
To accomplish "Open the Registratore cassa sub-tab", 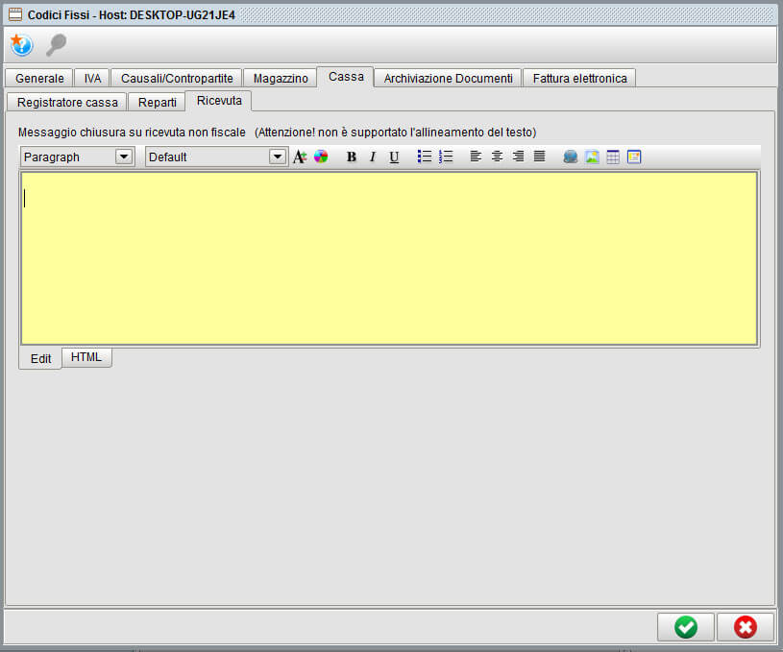I will pos(67,102).
